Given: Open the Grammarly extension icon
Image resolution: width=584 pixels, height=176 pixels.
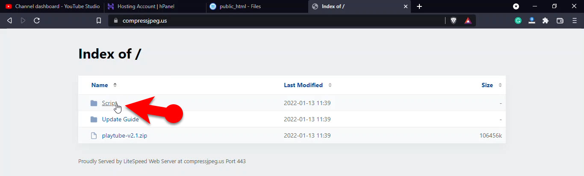Looking at the screenshot, I should 518,21.
